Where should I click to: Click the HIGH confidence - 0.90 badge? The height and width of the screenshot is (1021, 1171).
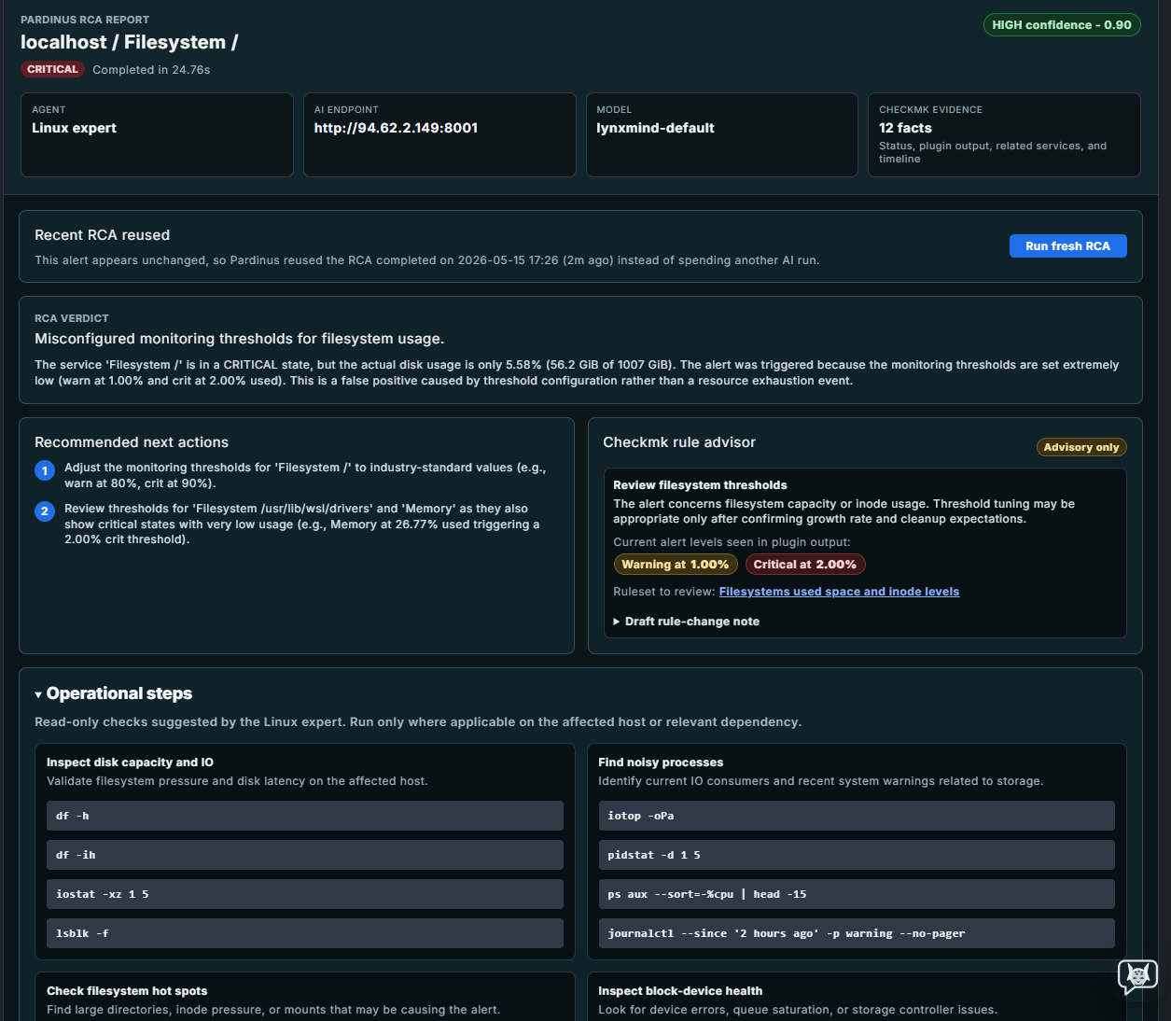tap(1061, 25)
